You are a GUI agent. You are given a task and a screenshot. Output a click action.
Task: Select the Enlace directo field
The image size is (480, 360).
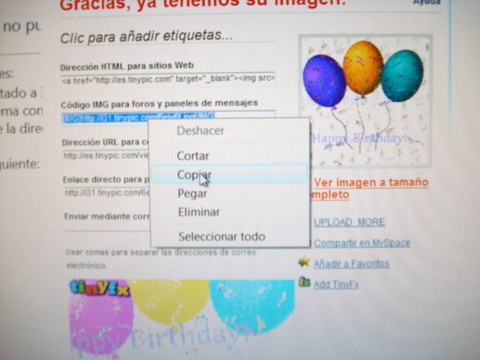click(106, 193)
